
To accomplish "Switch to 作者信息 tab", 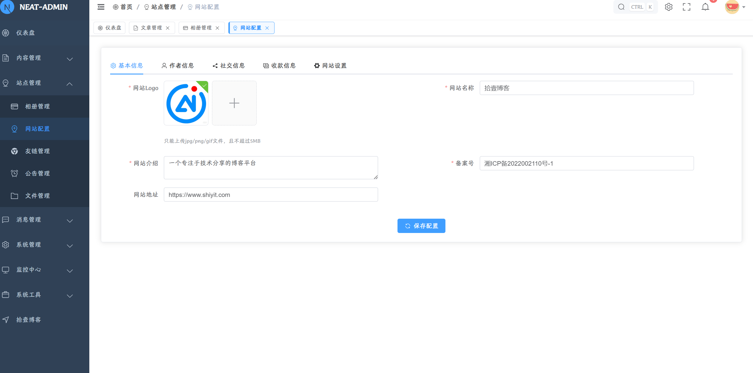I will (x=178, y=66).
